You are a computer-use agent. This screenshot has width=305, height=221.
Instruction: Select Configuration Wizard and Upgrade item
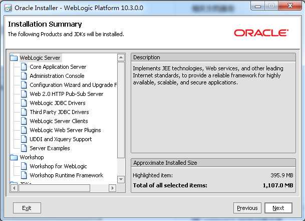click(x=73, y=85)
